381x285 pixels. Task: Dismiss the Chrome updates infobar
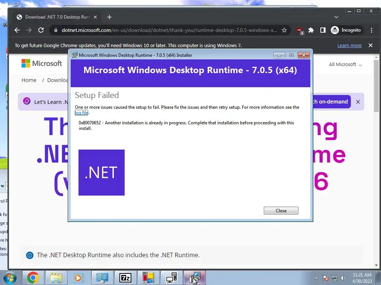[x=370, y=45]
